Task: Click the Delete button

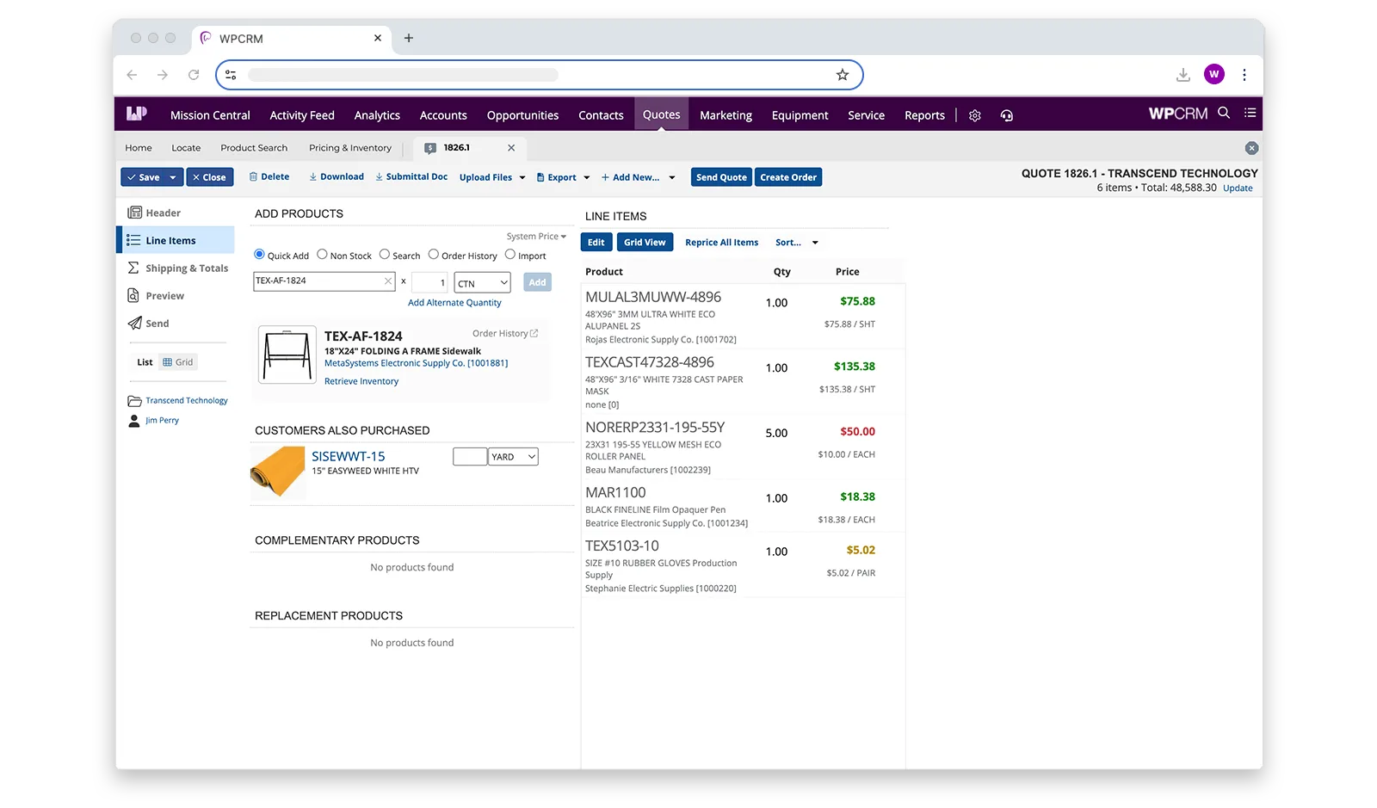Action: 269,176
